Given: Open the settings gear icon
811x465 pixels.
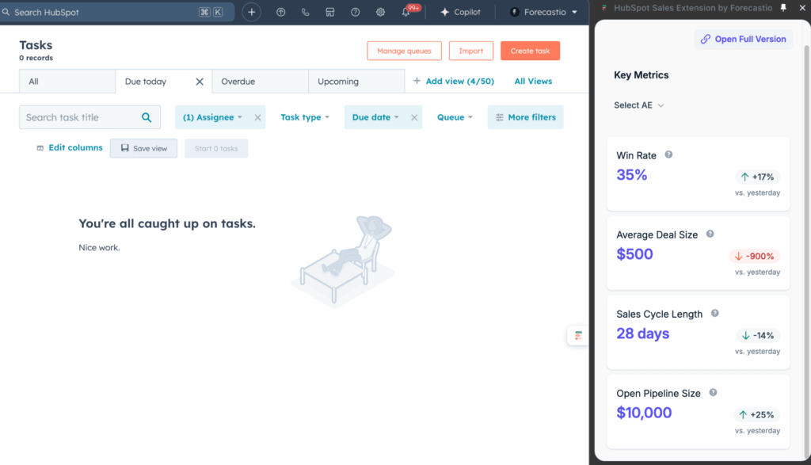Looking at the screenshot, I should [x=381, y=12].
